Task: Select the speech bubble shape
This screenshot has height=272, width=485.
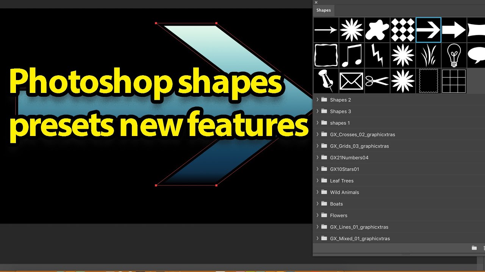Action: click(x=476, y=55)
